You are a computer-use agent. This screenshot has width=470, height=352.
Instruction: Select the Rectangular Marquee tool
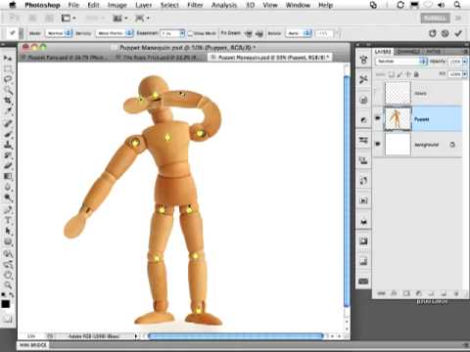[8, 68]
